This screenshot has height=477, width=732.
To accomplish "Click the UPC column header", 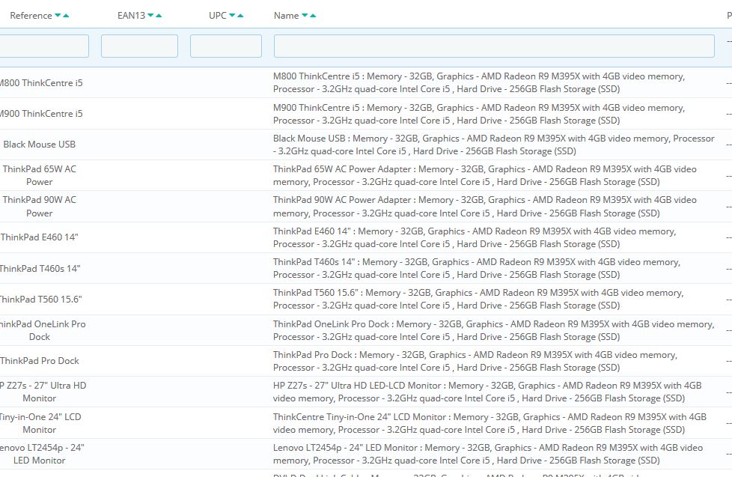I will point(218,16).
